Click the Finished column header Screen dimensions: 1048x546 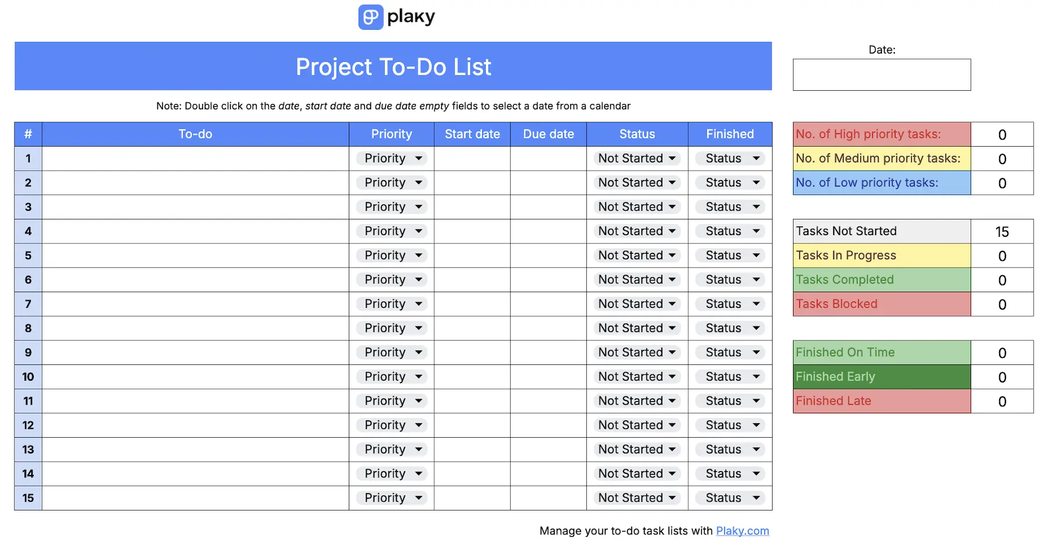pyautogui.click(x=730, y=134)
